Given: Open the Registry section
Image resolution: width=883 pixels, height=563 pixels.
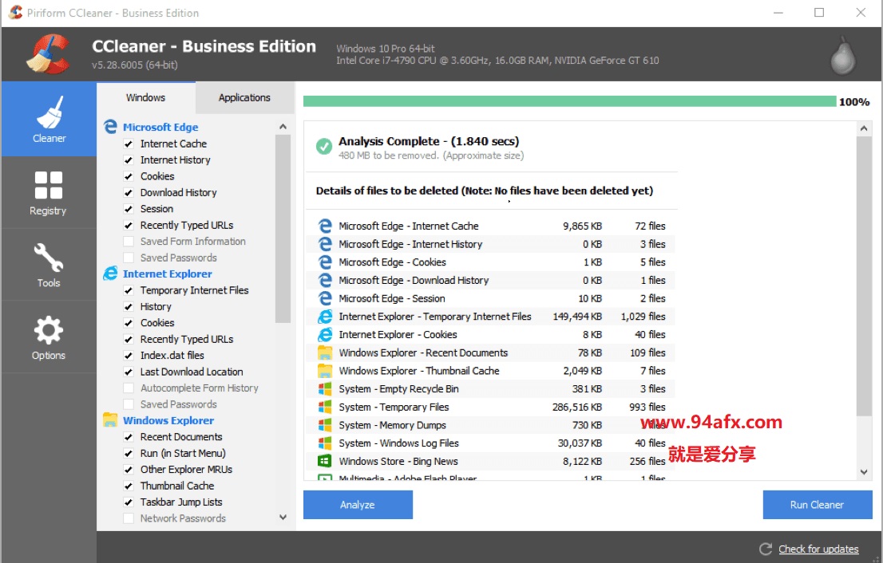Looking at the screenshot, I should point(49,193).
